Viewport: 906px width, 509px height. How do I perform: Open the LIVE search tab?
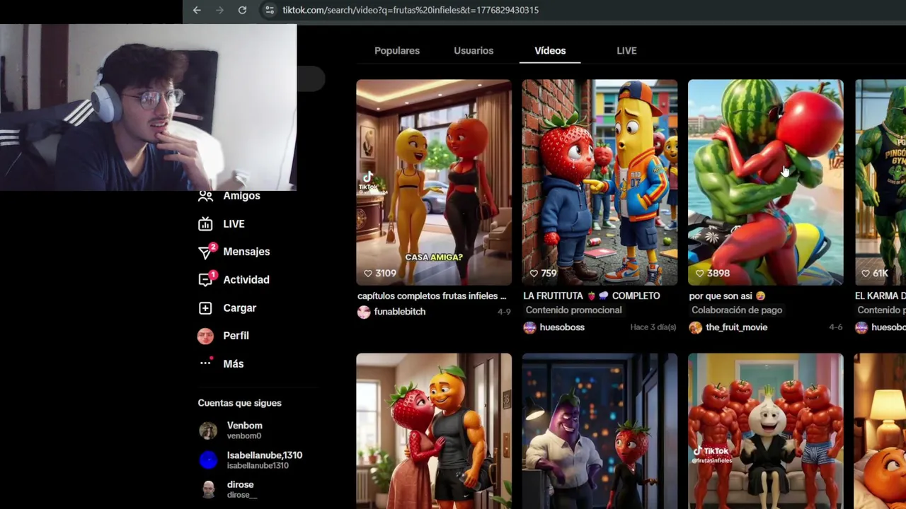coord(626,51)
